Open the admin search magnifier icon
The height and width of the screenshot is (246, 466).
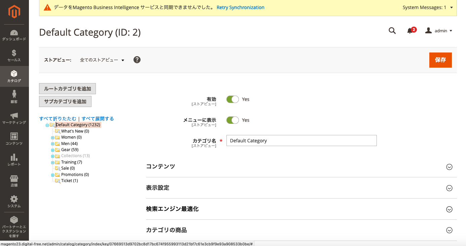click(392, 31)
